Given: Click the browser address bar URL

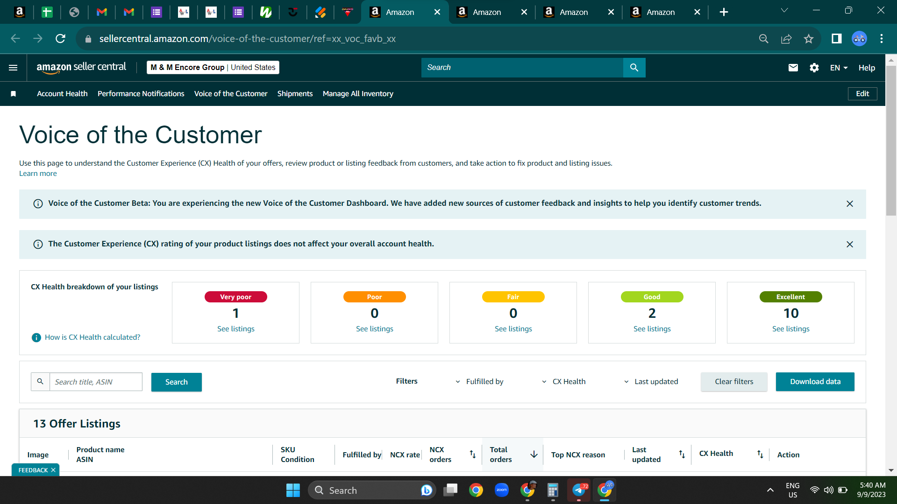Looking at the screenshot, I should 248,39.
